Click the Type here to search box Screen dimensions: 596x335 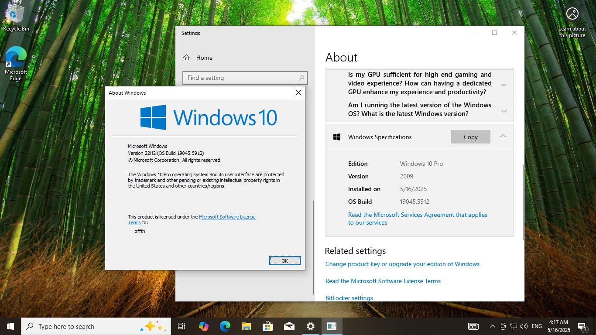pyautogui.click(x=96, y=326)
